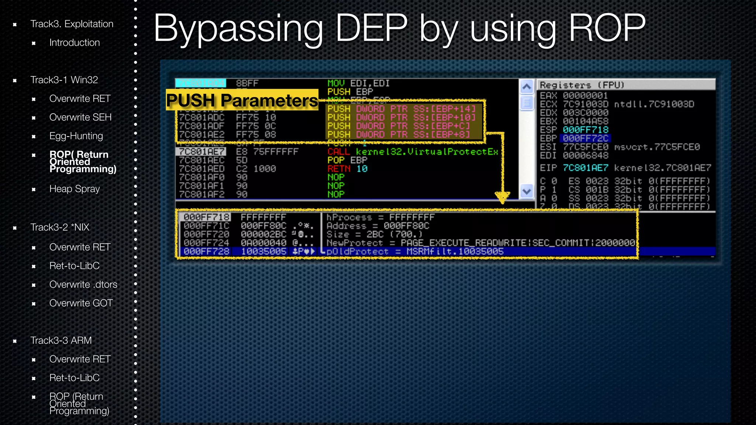
Task: Select the 'PUSH EBP' instruction row
Action: click(x=350, y=92)
